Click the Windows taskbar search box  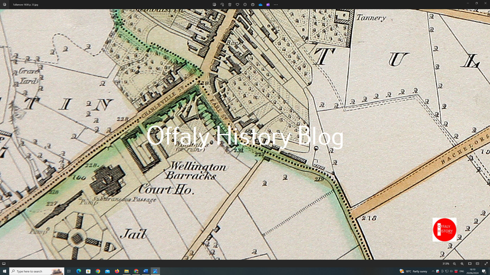[x=36, y=271]
